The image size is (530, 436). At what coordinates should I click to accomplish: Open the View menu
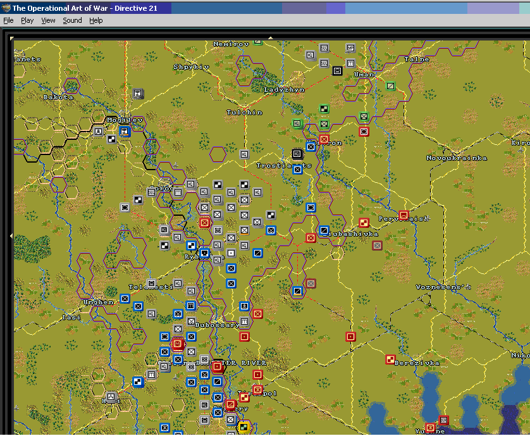coord(48,21)
